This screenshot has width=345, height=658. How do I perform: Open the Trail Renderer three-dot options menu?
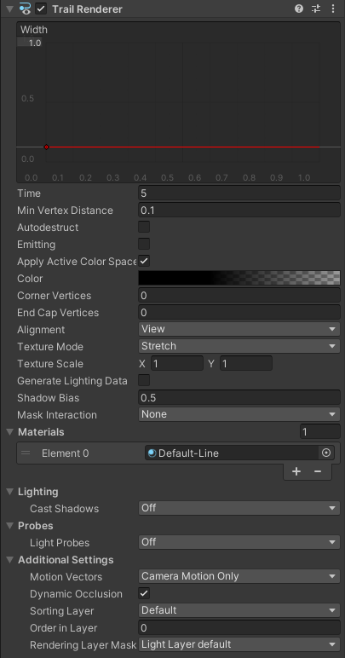pos(333,9)
